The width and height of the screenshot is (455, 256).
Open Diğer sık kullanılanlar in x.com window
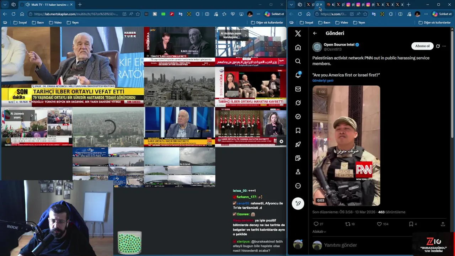(x=434, y=22)
